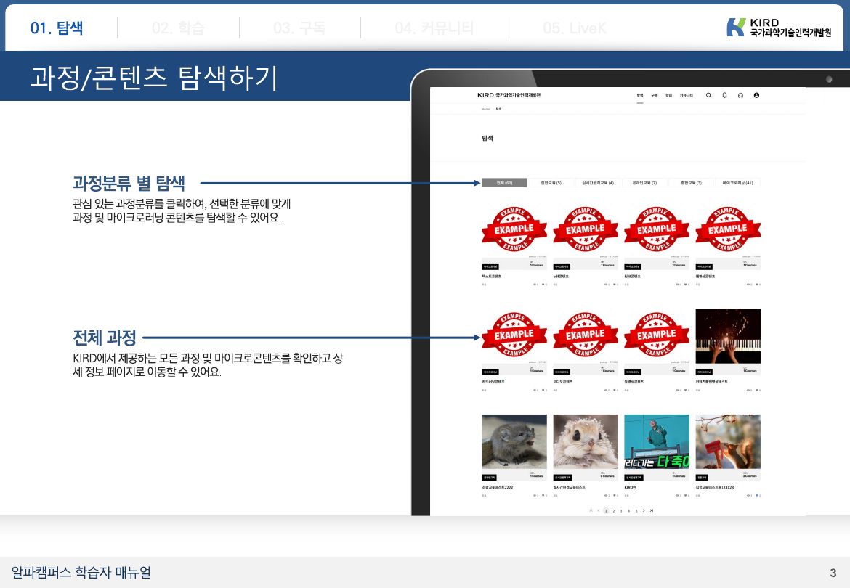This screenshot has height=588, width=850.
Task: Click the search magnifier icon
Action: pyautogui.click(x=709, y=95)
